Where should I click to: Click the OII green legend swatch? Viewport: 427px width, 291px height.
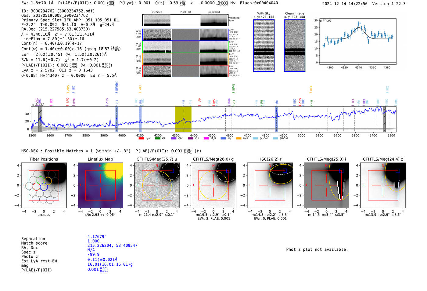(157, 138)
